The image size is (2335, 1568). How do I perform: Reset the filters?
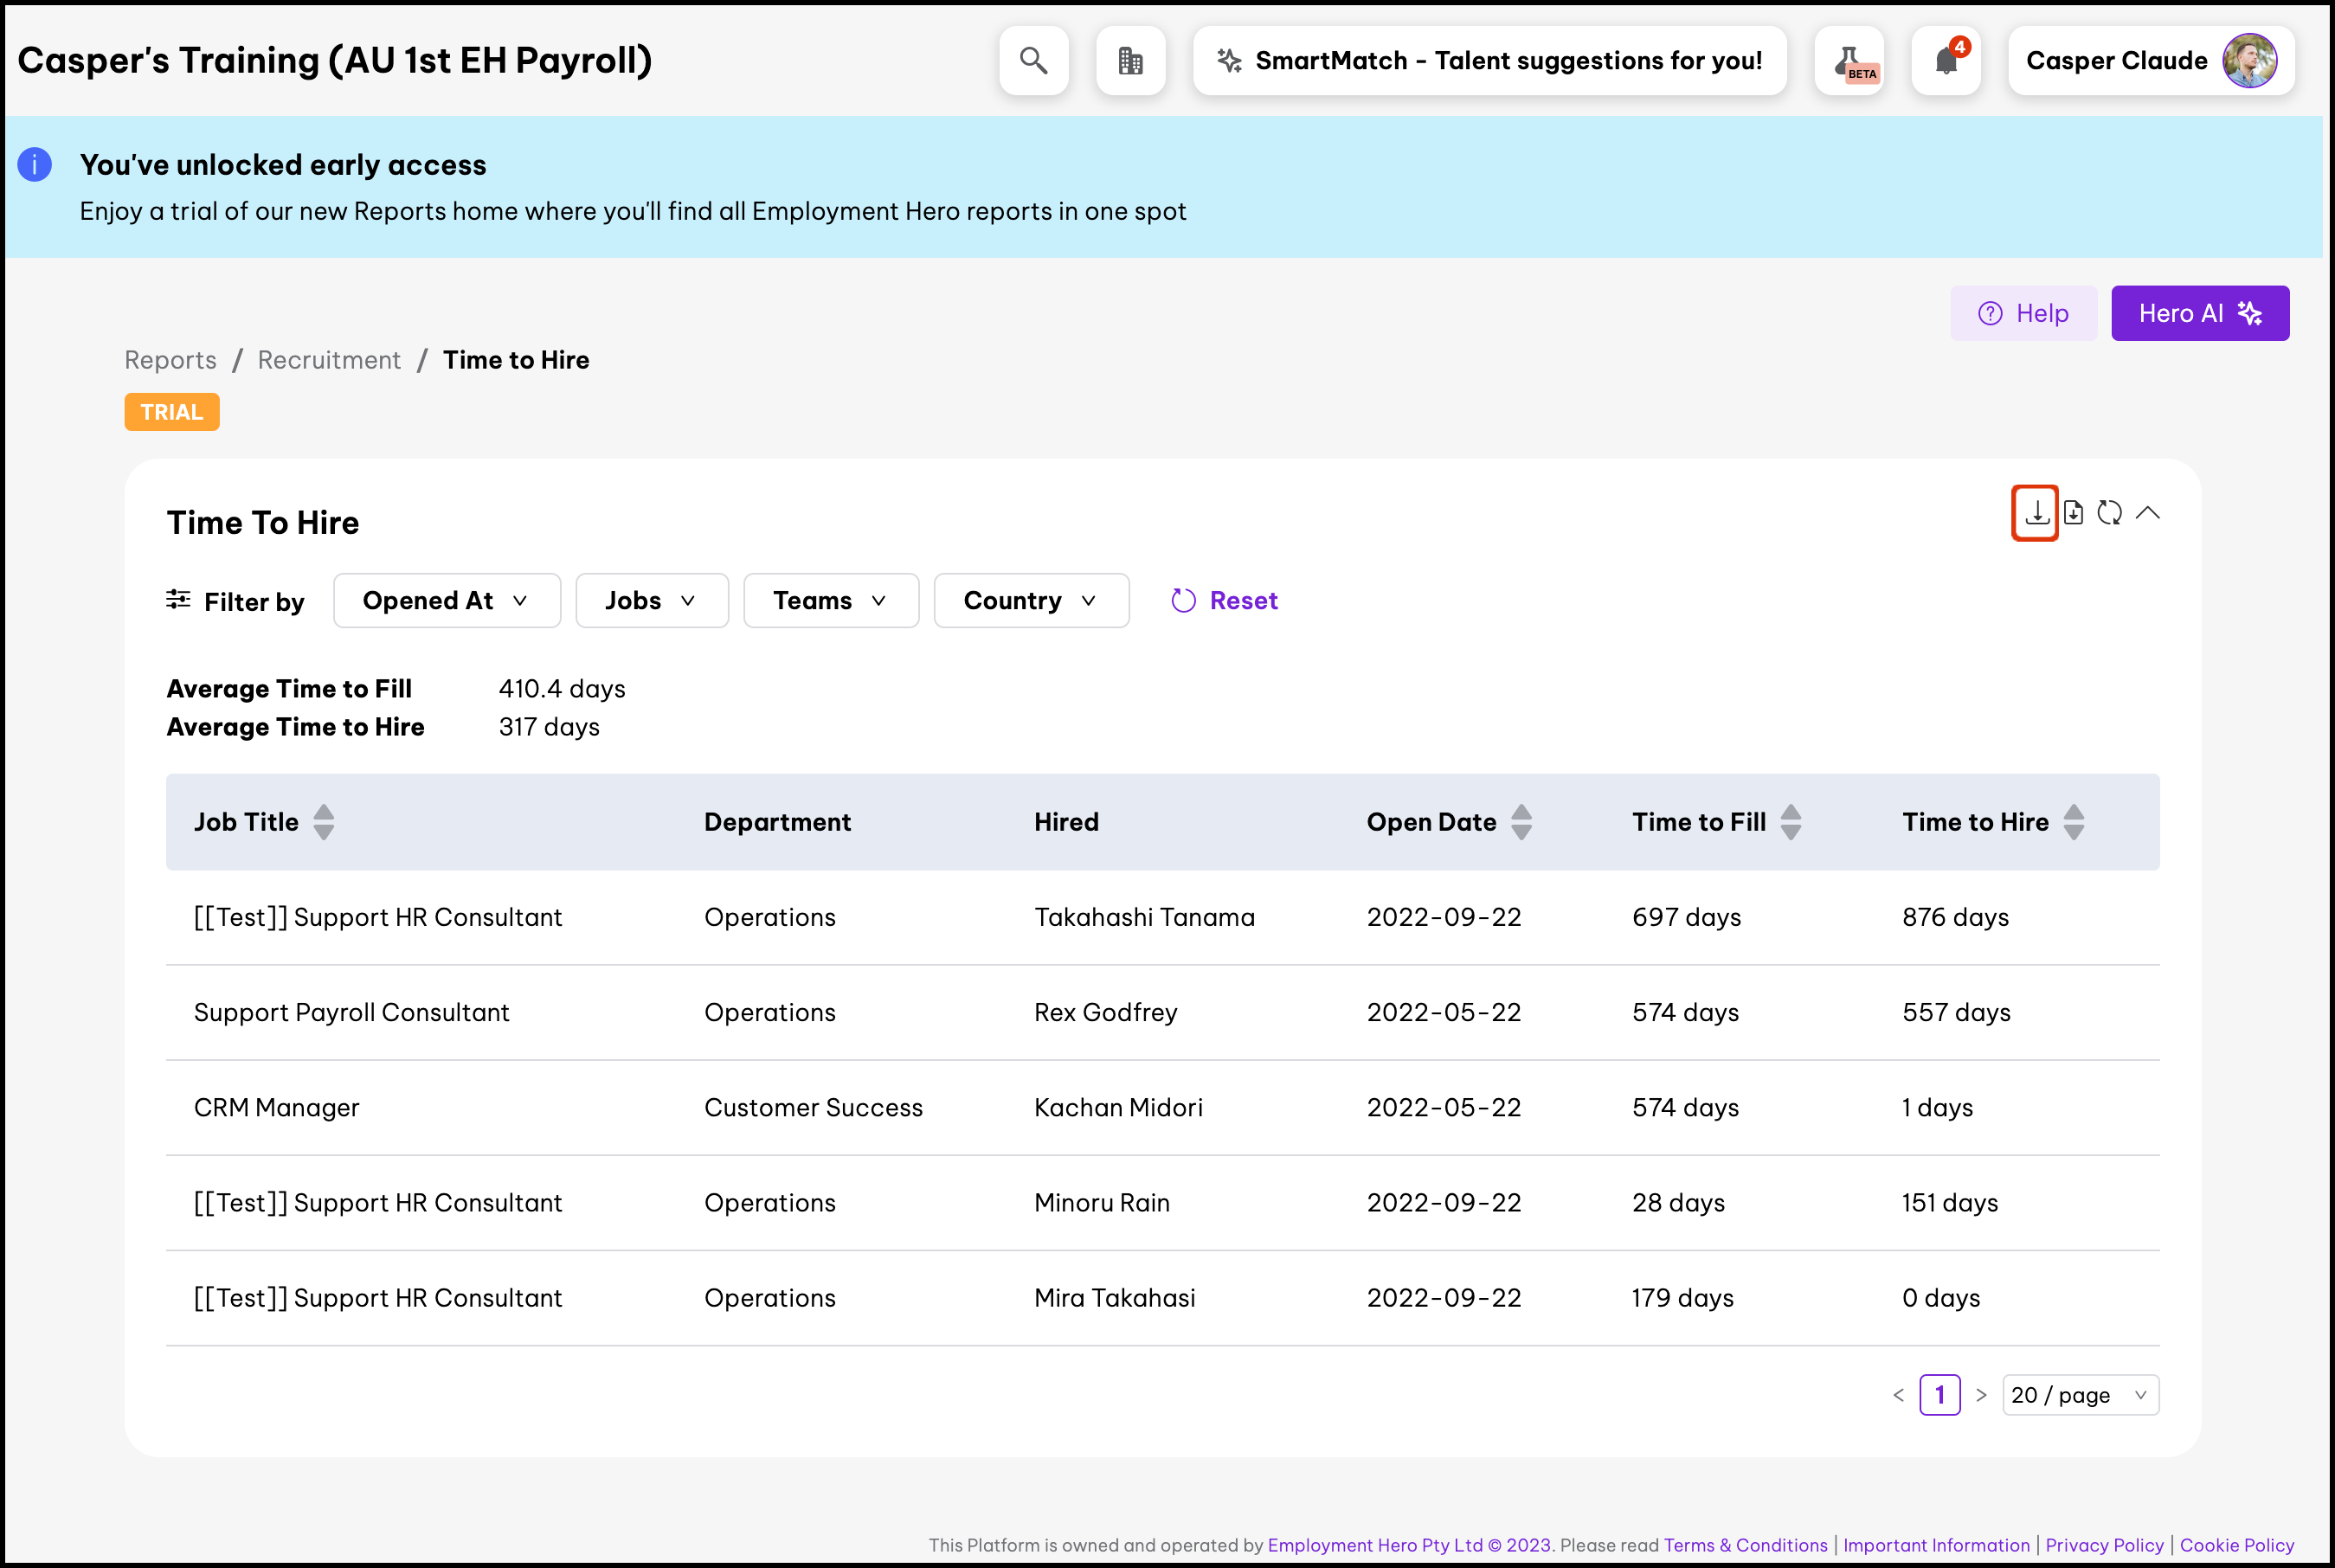point(1224,600)
